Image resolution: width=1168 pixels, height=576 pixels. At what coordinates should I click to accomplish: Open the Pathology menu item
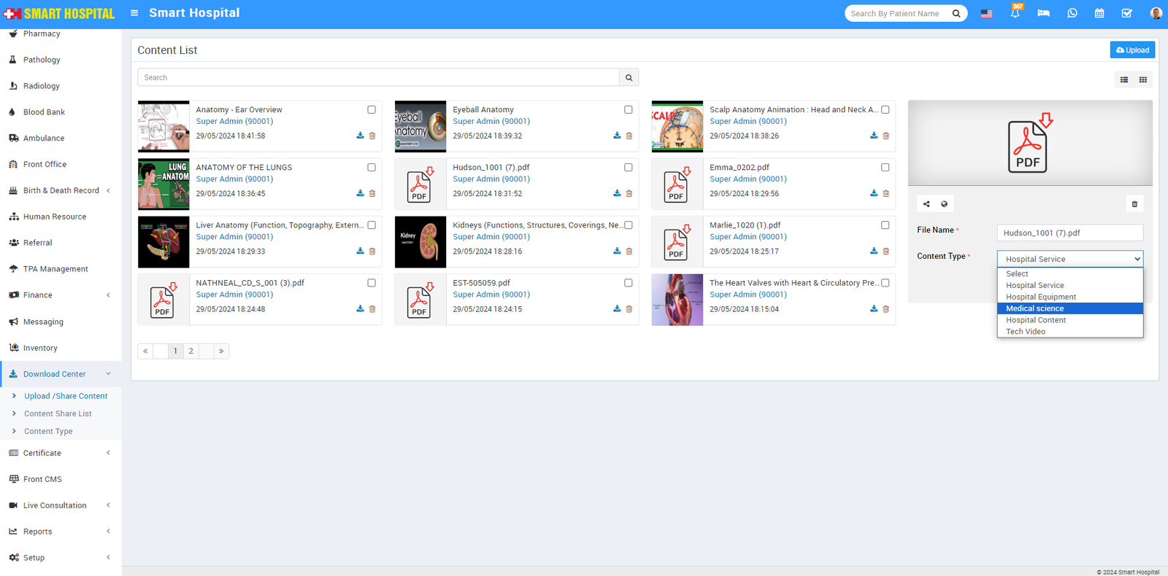42,60
